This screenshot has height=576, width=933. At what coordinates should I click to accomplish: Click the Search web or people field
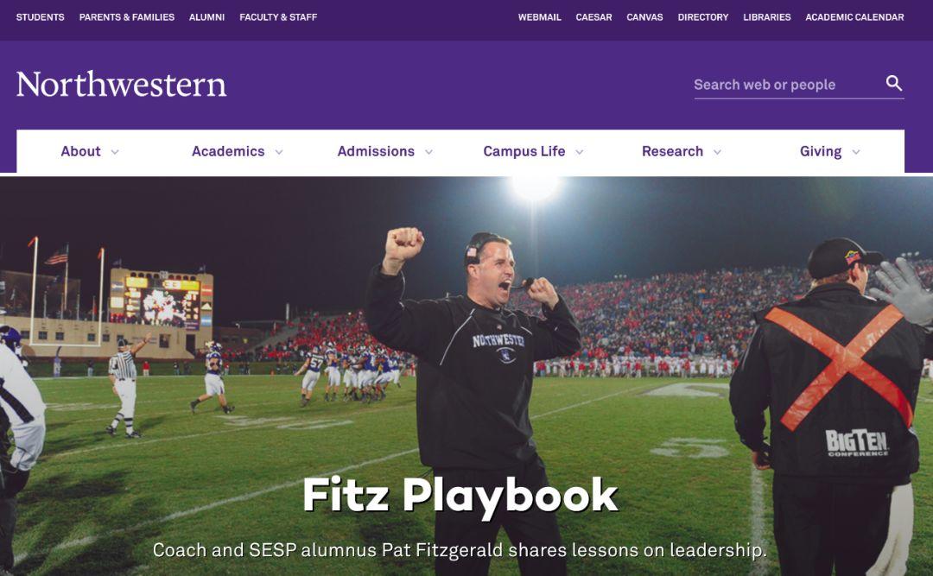[787, 85]
